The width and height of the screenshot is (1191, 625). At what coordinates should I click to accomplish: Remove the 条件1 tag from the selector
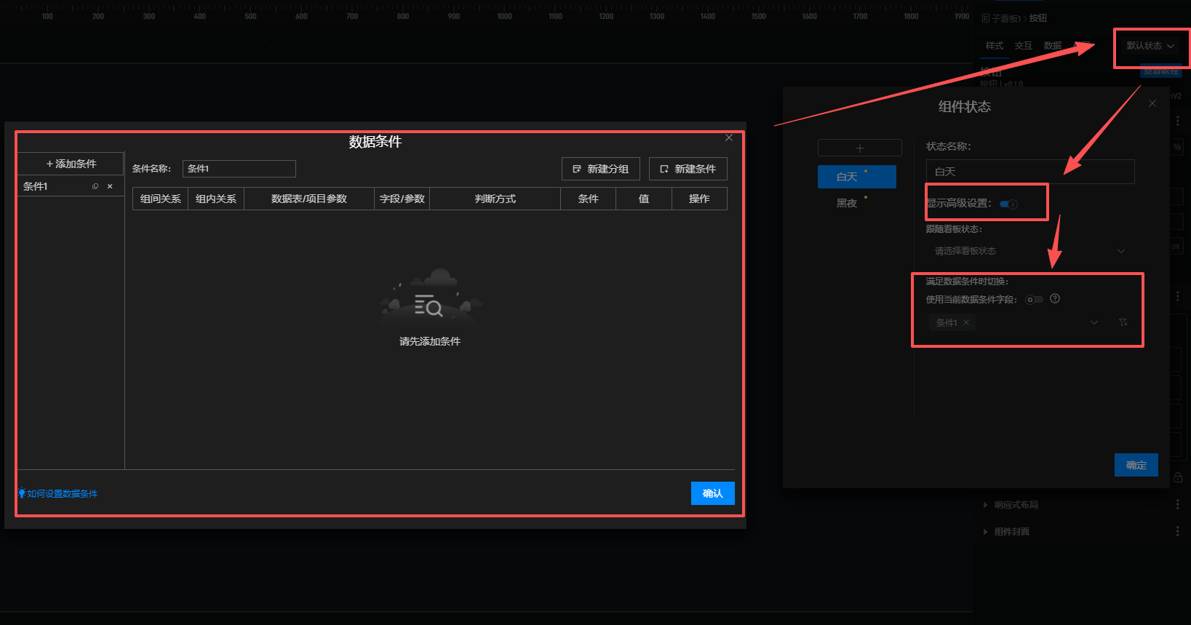tap(966, 322)
